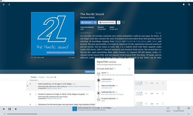193x116 pixels.
Task: Click now-playing album thumbnail in footer
Action: click(x=75, y=109)
